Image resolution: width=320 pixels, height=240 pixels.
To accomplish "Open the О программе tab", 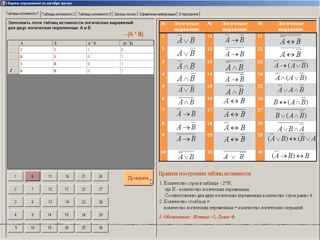I will pos(189,14).
